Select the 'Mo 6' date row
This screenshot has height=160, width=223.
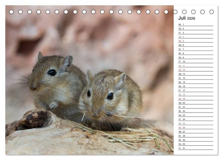point(196,45)
